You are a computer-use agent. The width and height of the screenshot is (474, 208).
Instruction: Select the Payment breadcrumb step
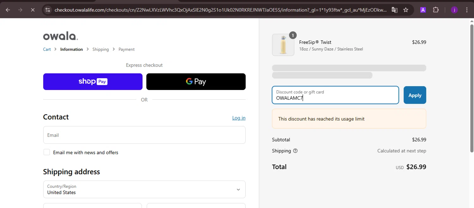pos(126,49)
